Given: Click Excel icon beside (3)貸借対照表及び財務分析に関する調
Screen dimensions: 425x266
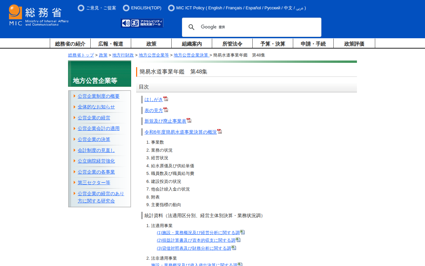Looking at the screenshot, I should (x=234, y=248).
